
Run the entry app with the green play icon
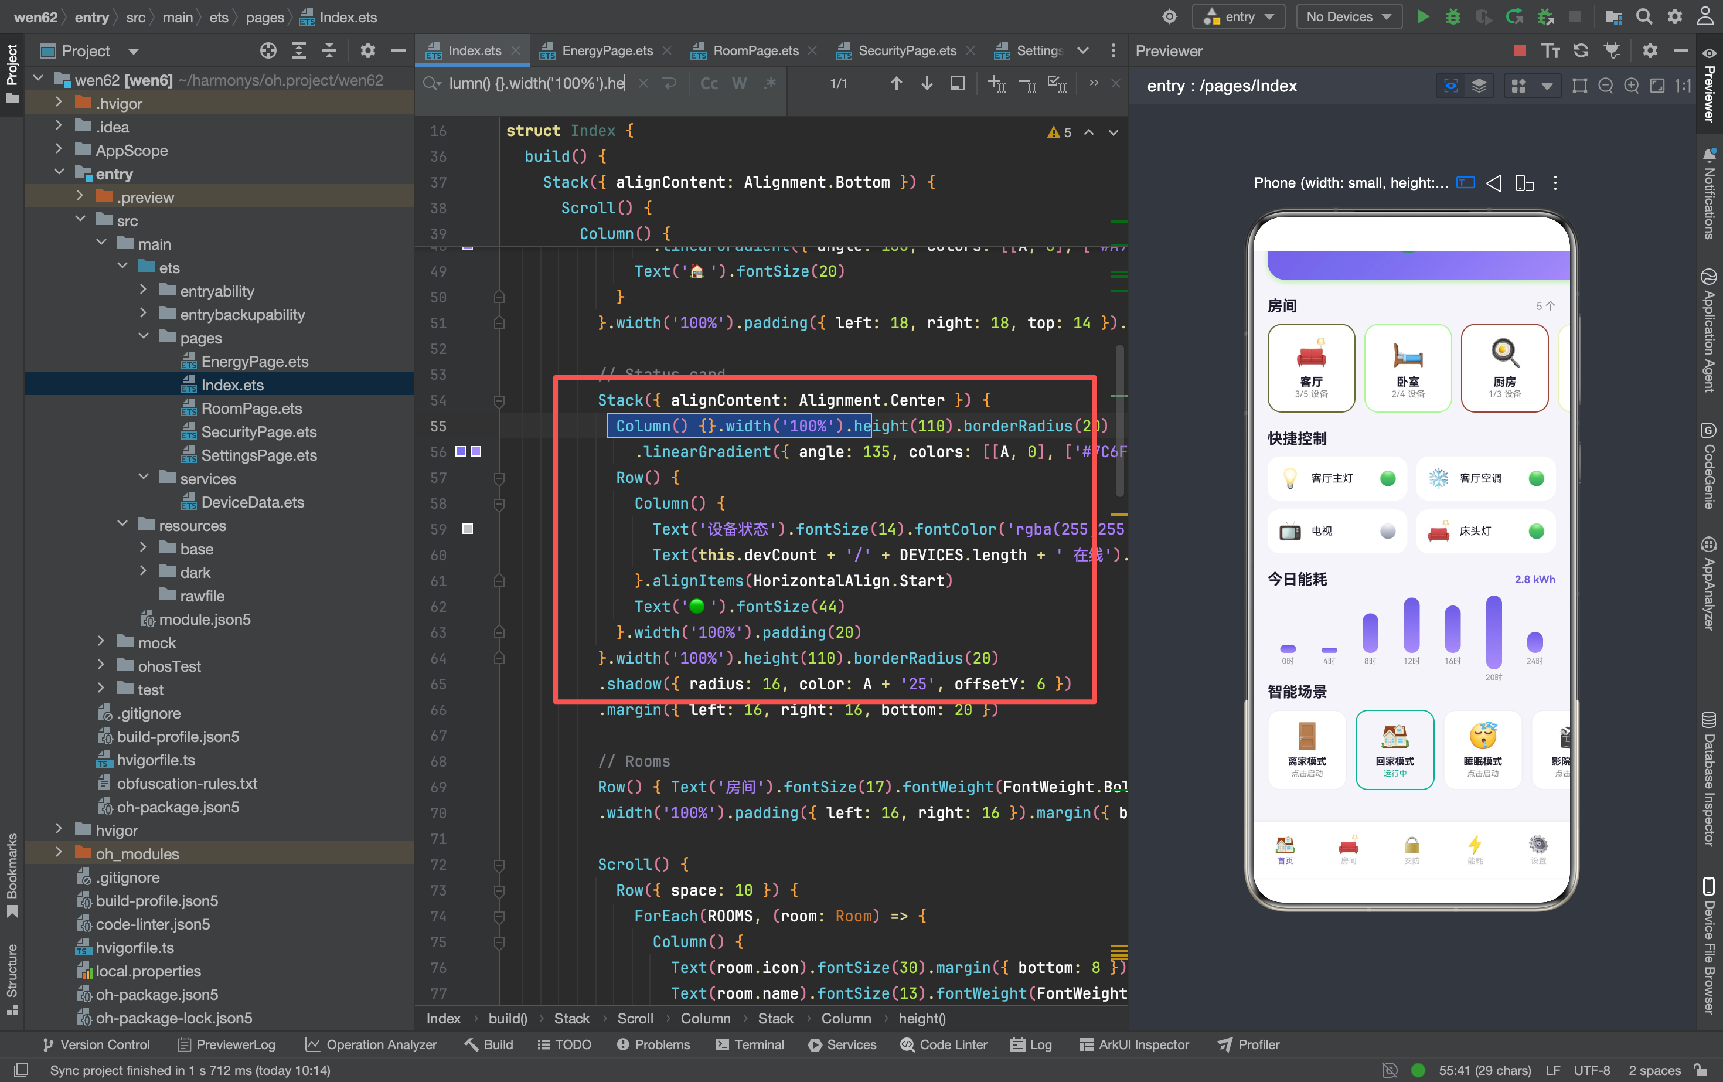(1422, 16)
